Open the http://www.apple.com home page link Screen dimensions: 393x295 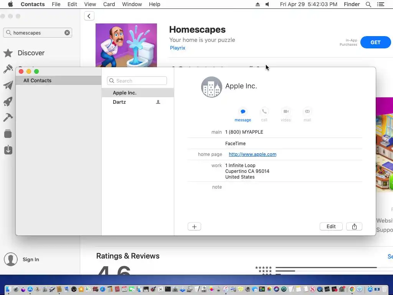253,154
